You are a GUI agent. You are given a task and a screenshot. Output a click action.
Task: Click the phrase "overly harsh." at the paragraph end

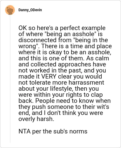point(36,119)
